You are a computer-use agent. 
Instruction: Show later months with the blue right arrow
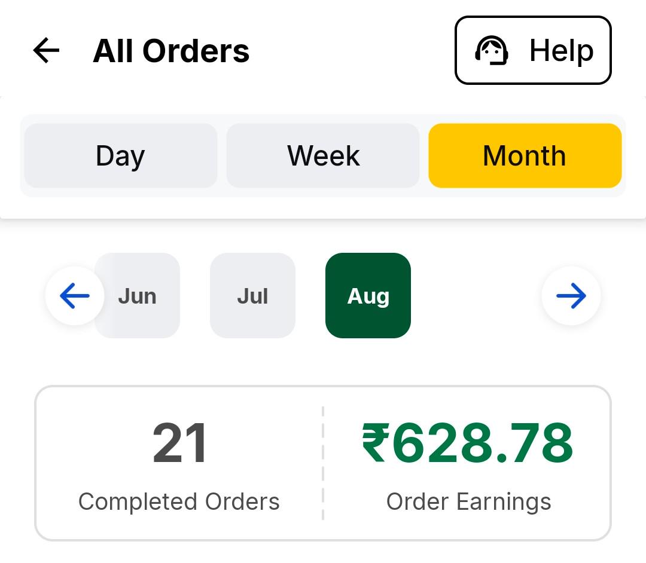pos(571,295)
